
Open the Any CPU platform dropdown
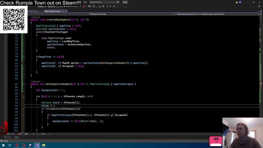pyautogui.click(x=55, y=7)
